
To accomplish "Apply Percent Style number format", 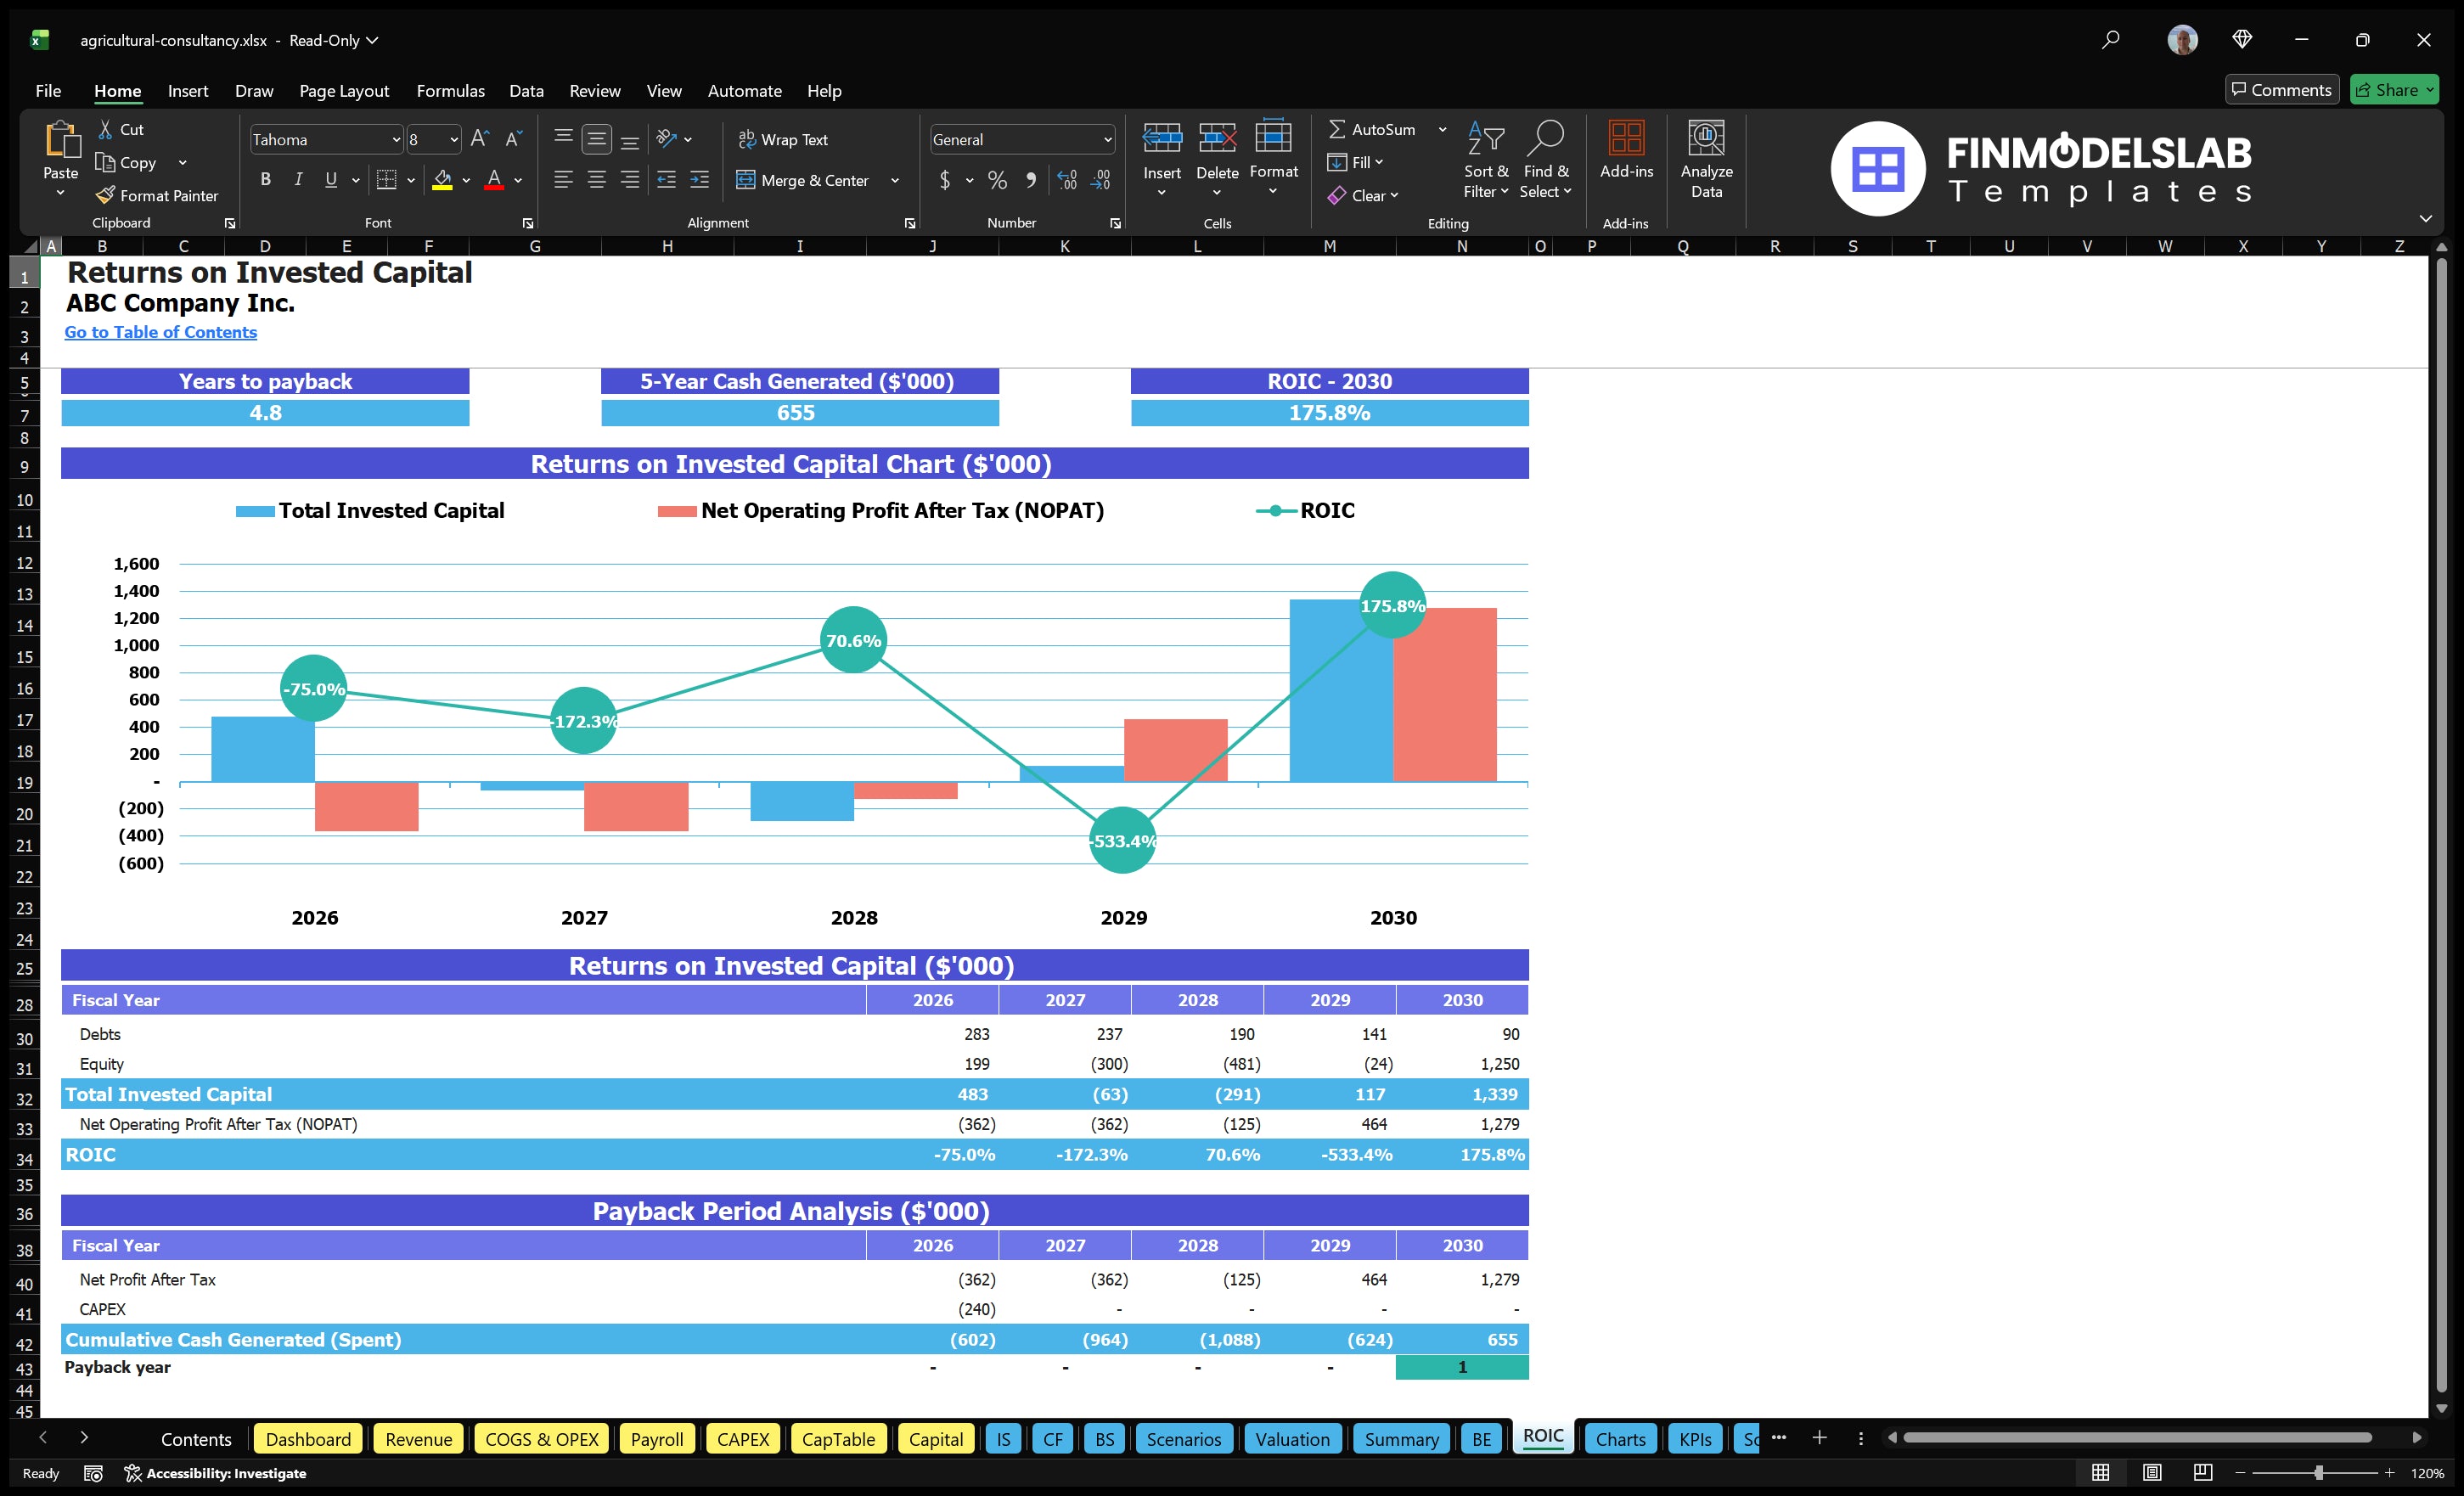I will click(996, 180).
